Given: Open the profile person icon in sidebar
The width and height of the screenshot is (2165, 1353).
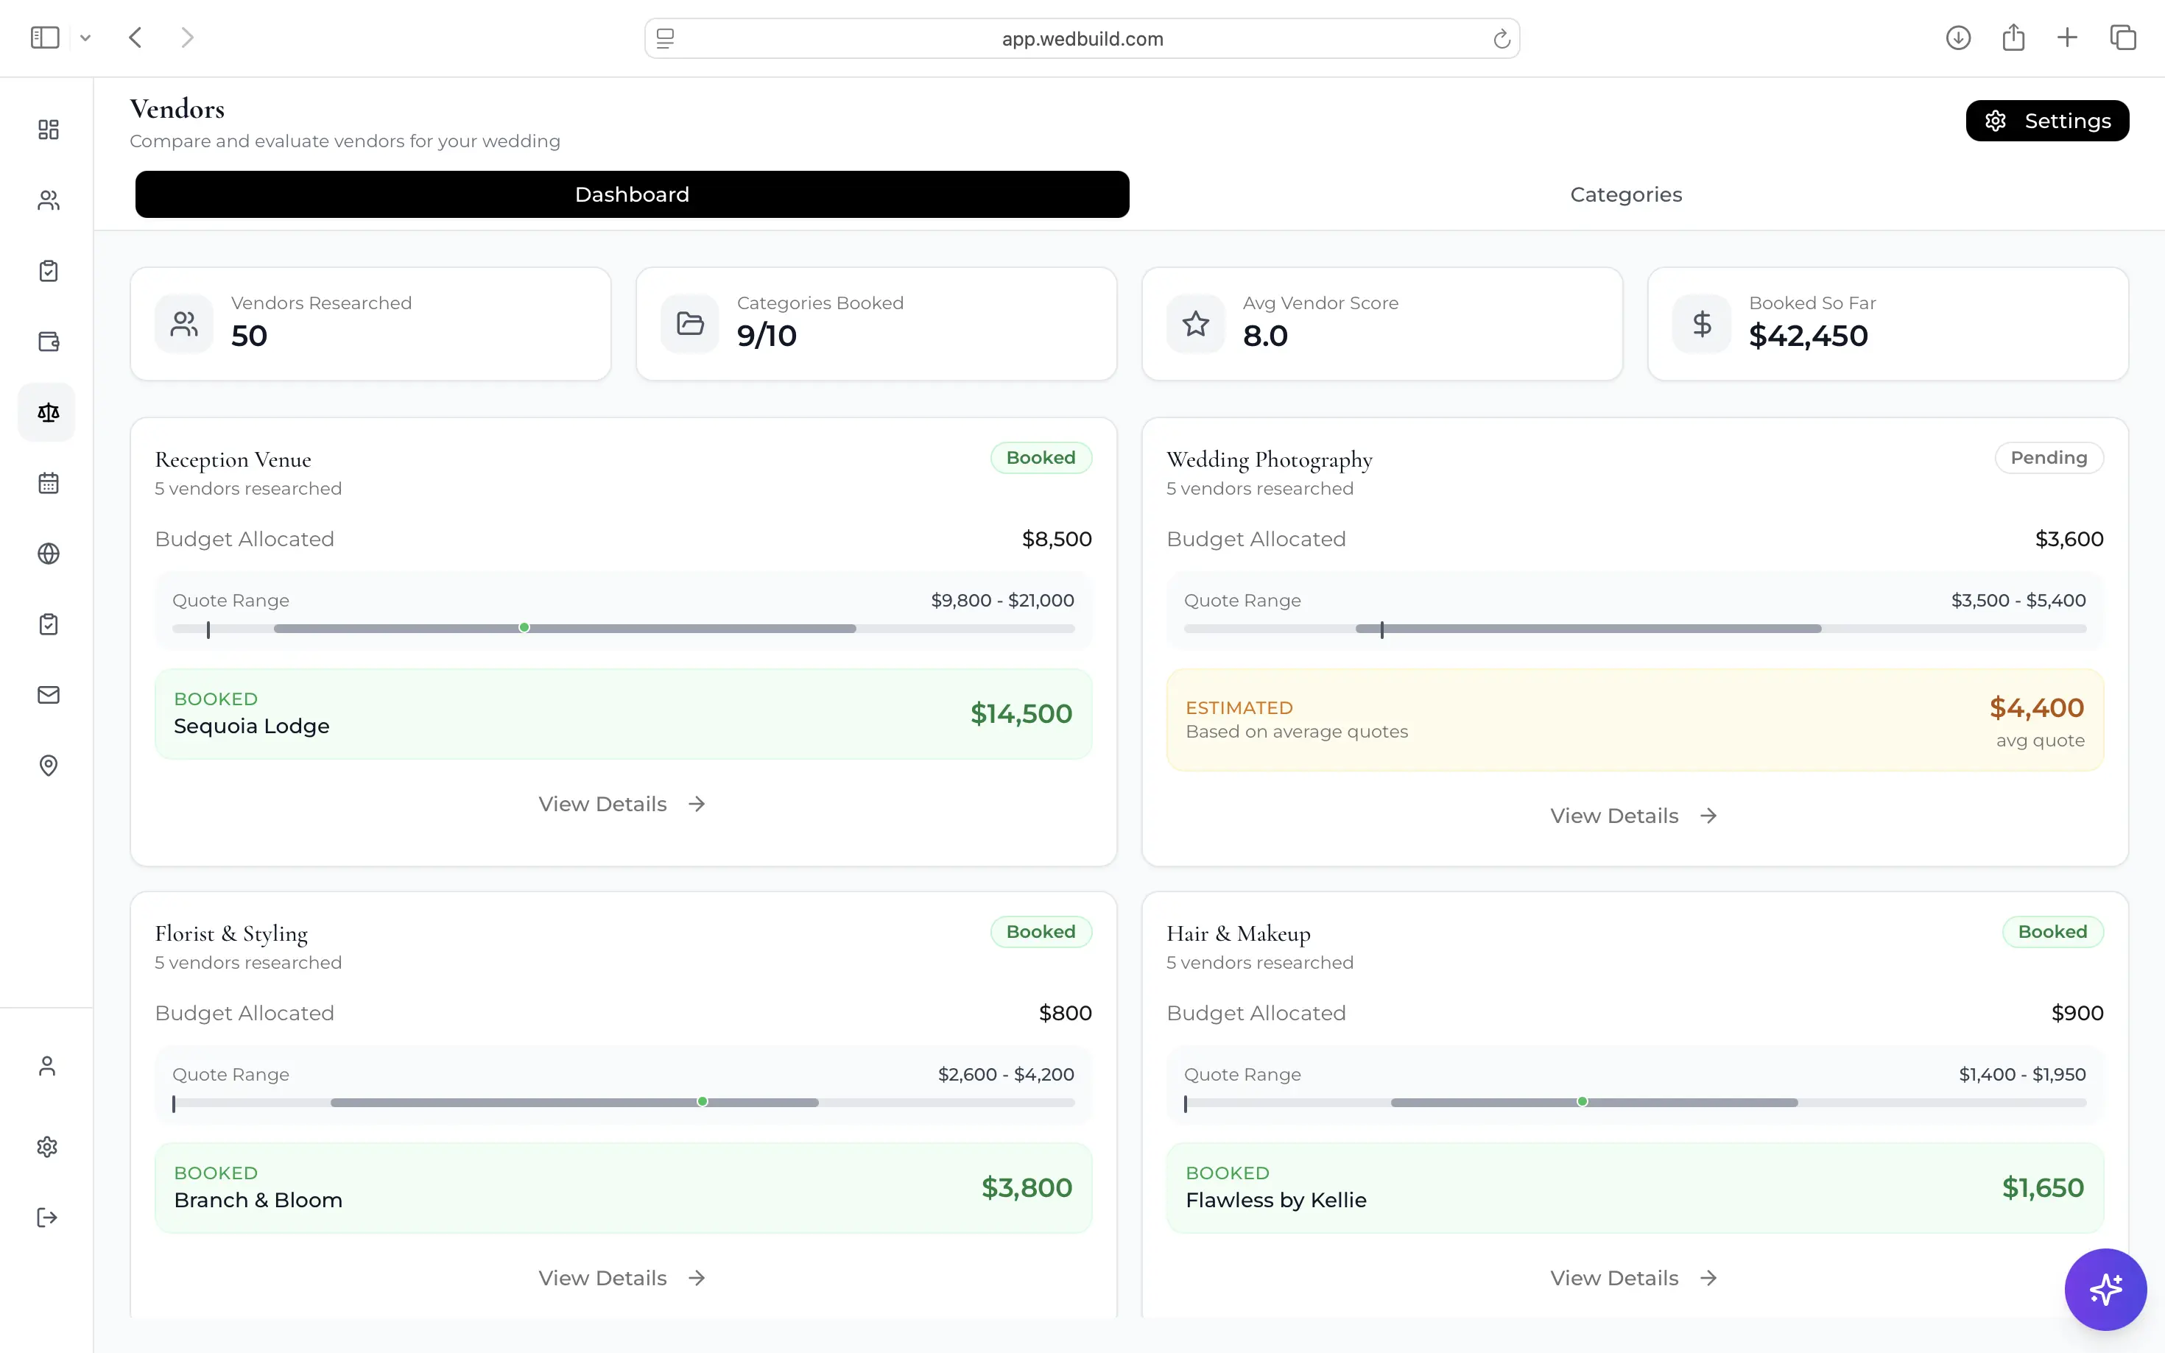Looking at the screenshot, I should [x=47, y=1066].
